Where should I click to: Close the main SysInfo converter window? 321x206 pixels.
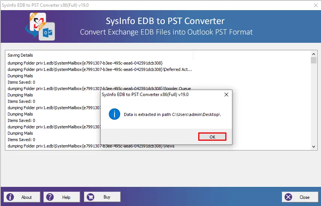(x=316, y=5)
